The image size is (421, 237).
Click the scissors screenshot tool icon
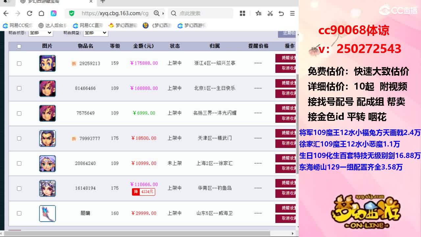pyautogui.click(x=270, y=13)
